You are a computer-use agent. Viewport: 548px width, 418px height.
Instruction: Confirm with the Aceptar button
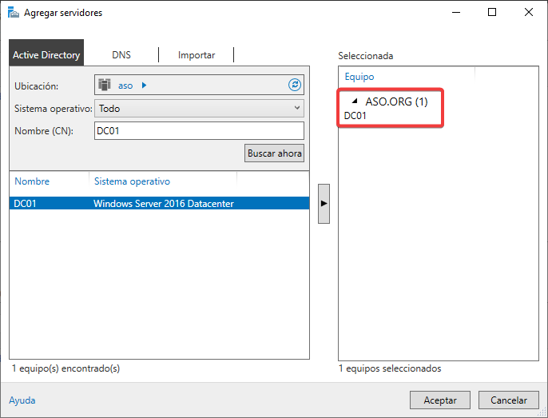[x=439, y=400]
